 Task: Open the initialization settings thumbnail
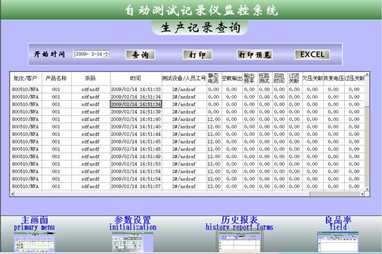133,242
